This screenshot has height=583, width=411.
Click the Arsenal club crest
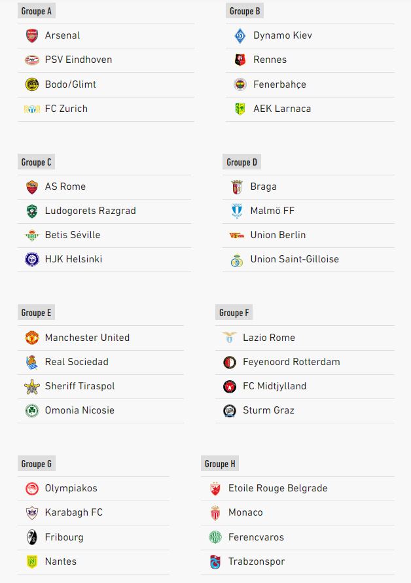pos(32,36)
